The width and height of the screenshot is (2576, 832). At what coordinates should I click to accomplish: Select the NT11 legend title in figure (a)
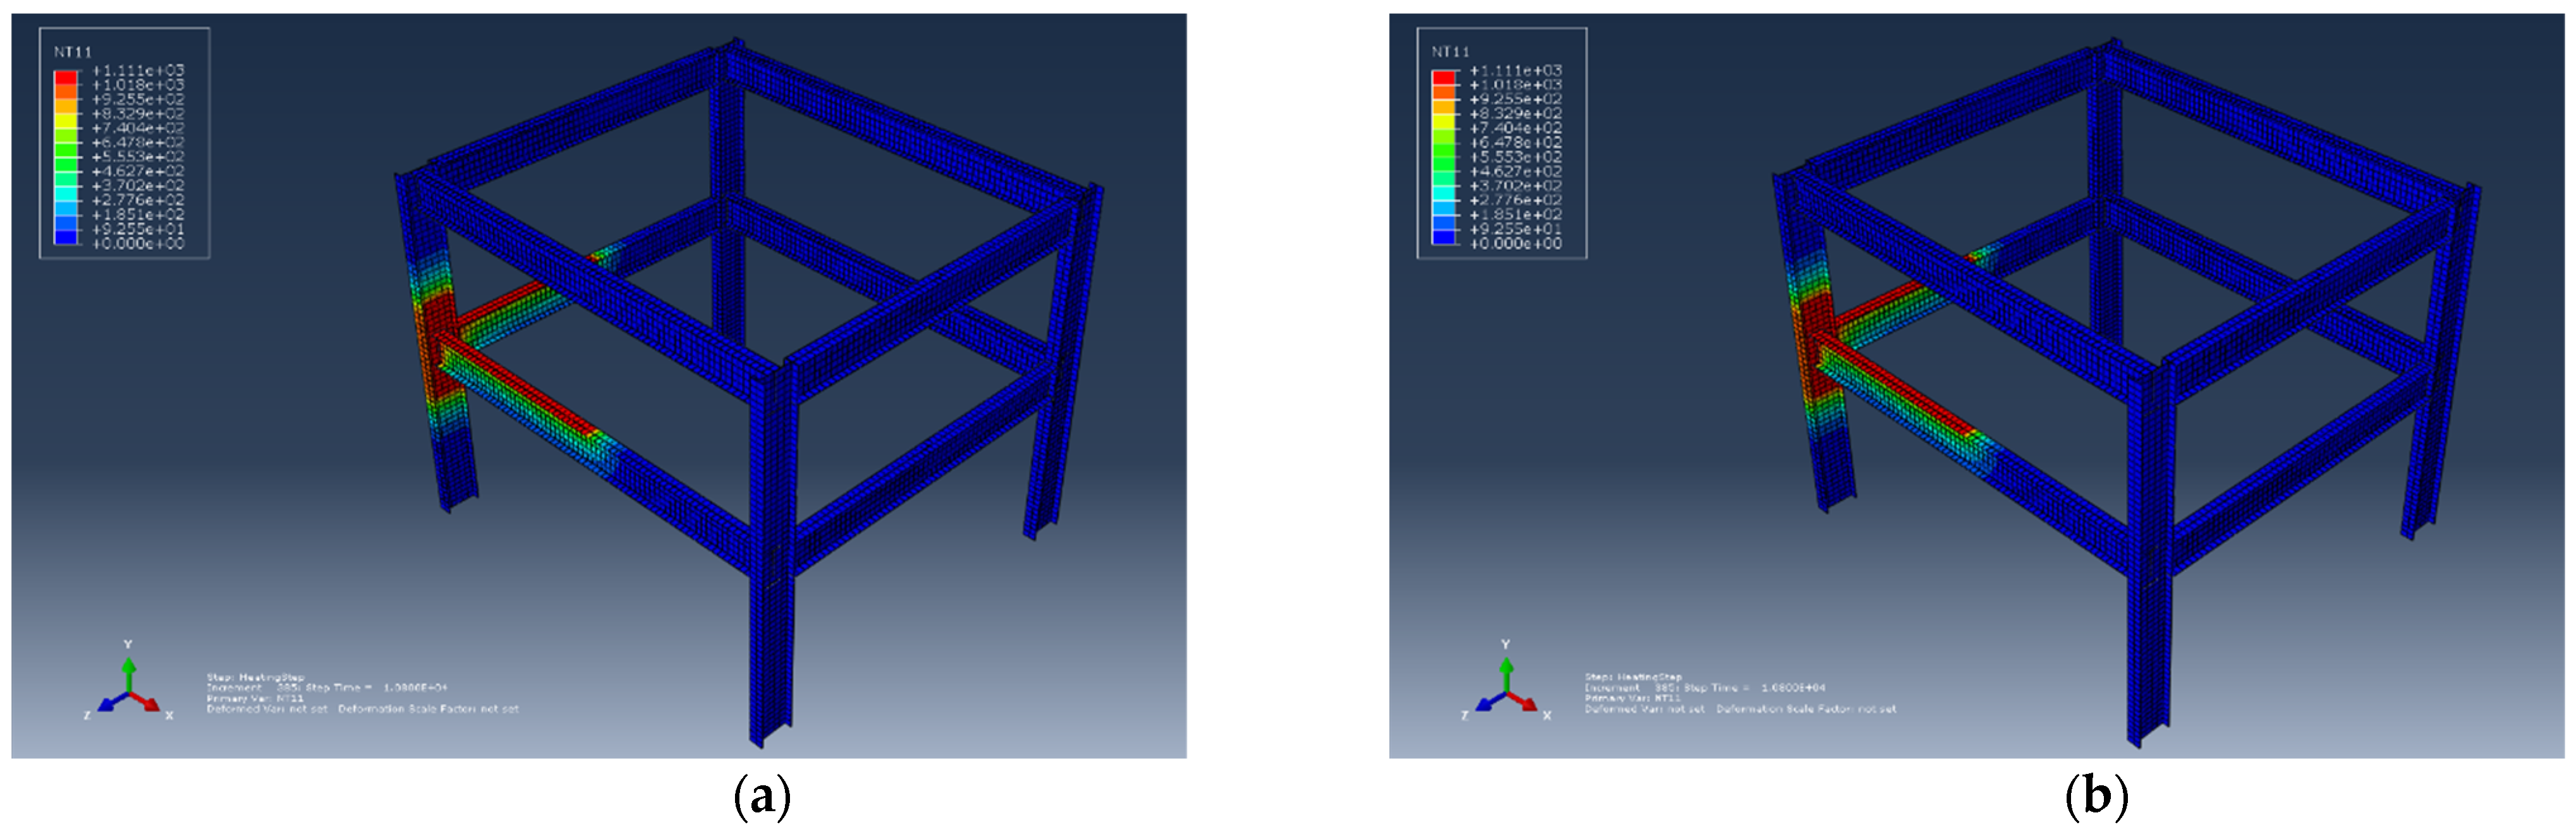click(x=73, y=52)
